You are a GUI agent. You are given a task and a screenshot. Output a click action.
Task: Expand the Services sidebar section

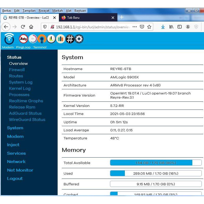pyautogui.click(x=16, y=153)
